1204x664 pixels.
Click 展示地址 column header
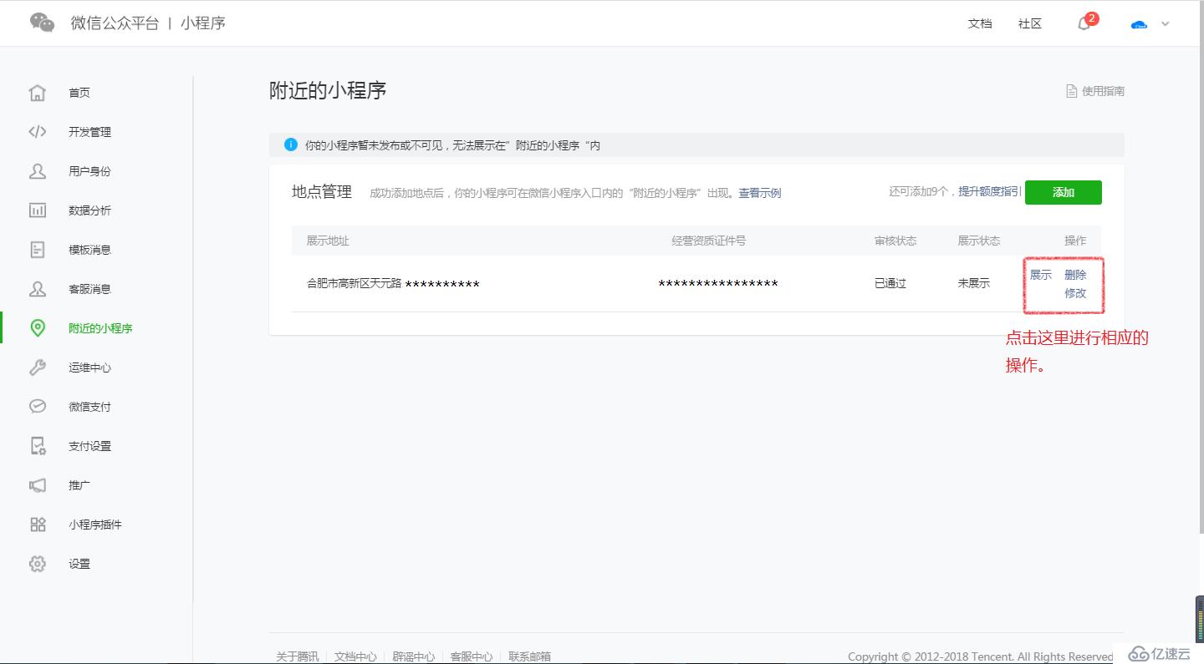pos(328,241)
